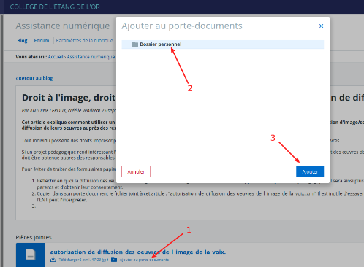364x267 pixels.
Task: Confirm with the blue Ajouter button
Action: [310, 171]
